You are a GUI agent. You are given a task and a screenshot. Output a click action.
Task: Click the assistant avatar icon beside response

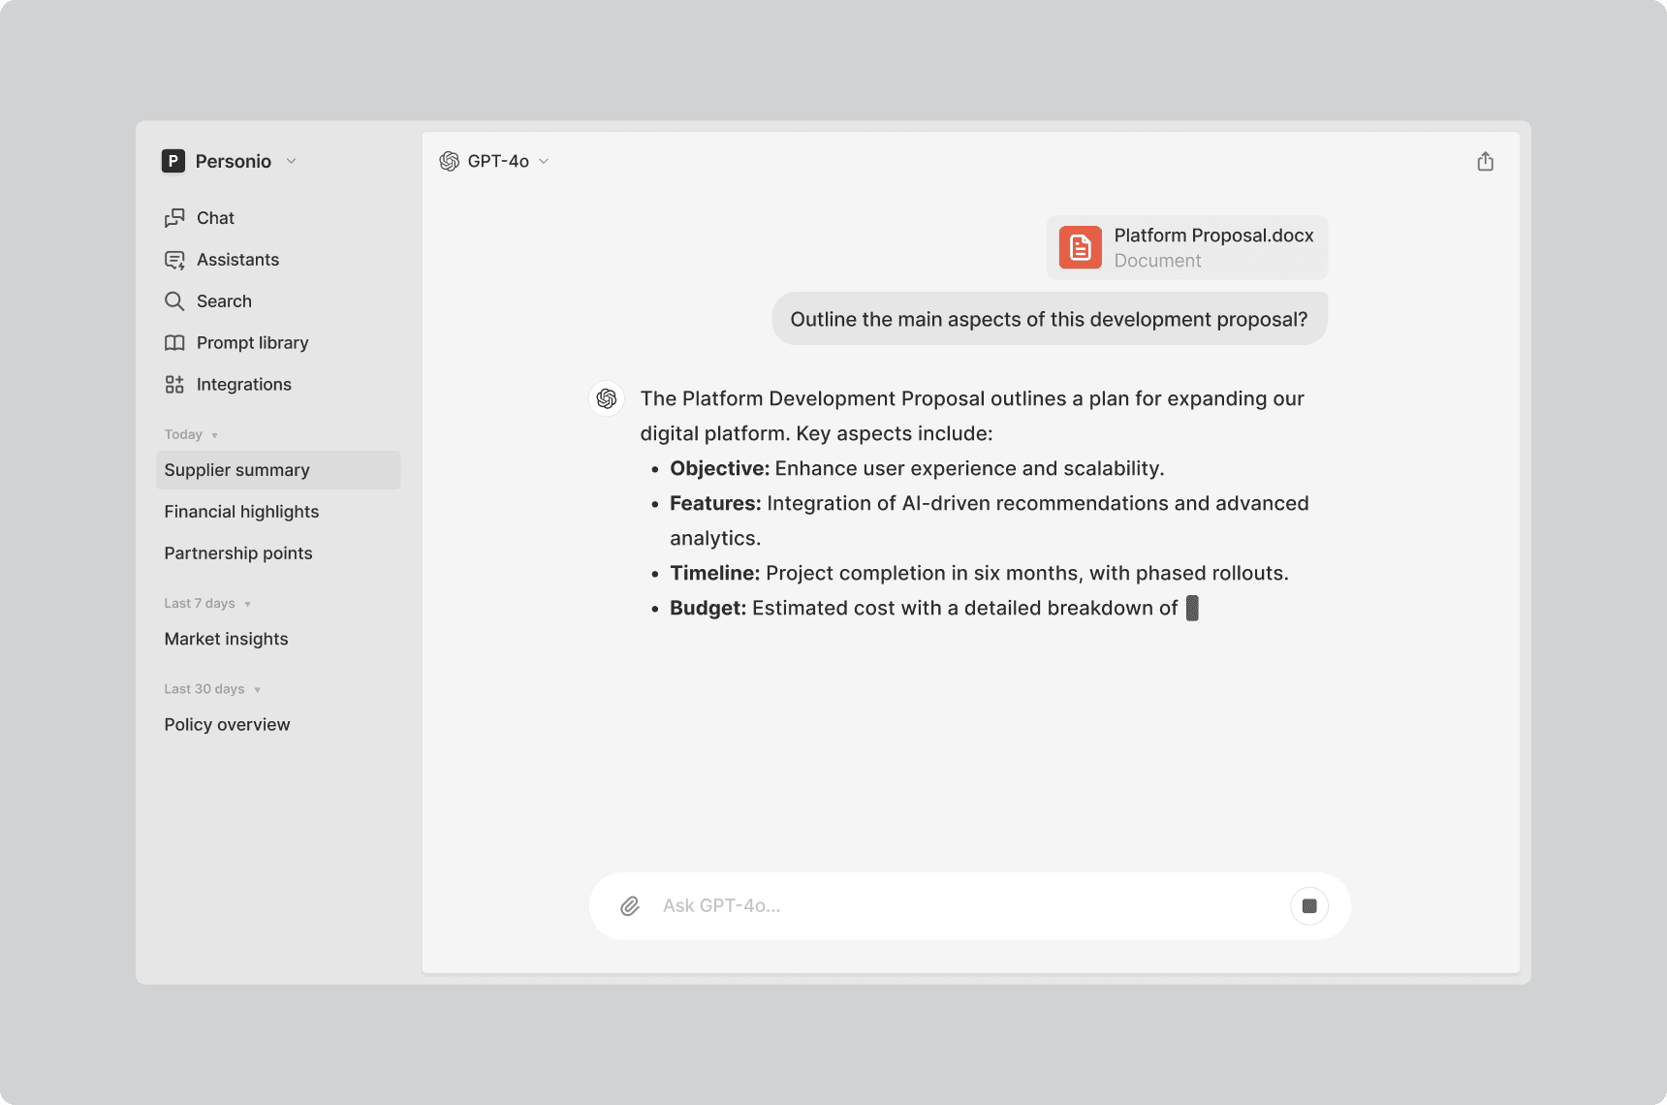tap(607, 398)
